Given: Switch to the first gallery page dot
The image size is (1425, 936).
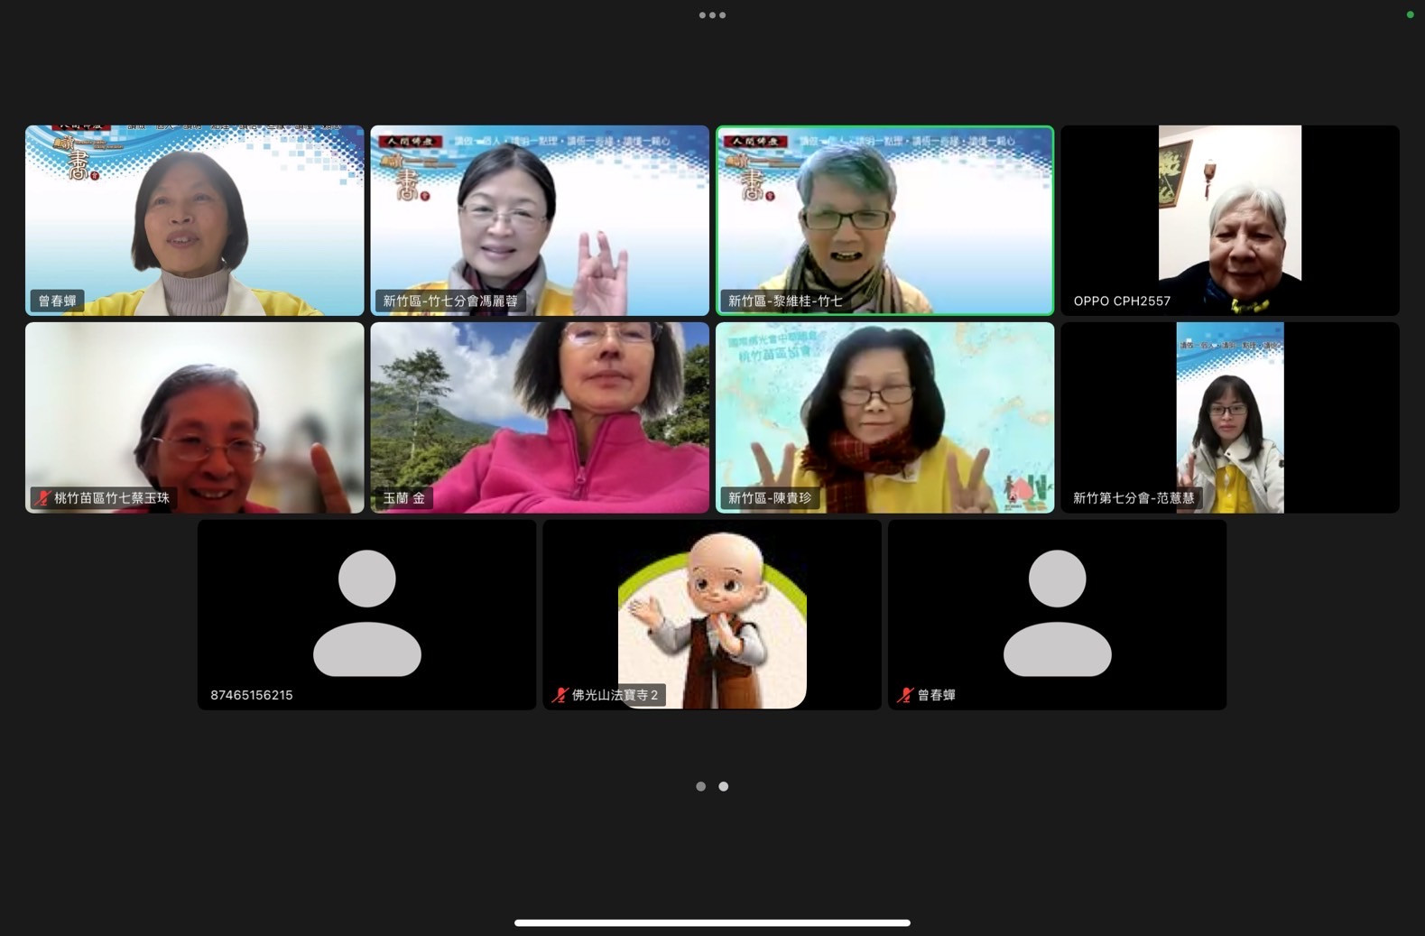Looking at the screenshot, I should pos(700,786).
